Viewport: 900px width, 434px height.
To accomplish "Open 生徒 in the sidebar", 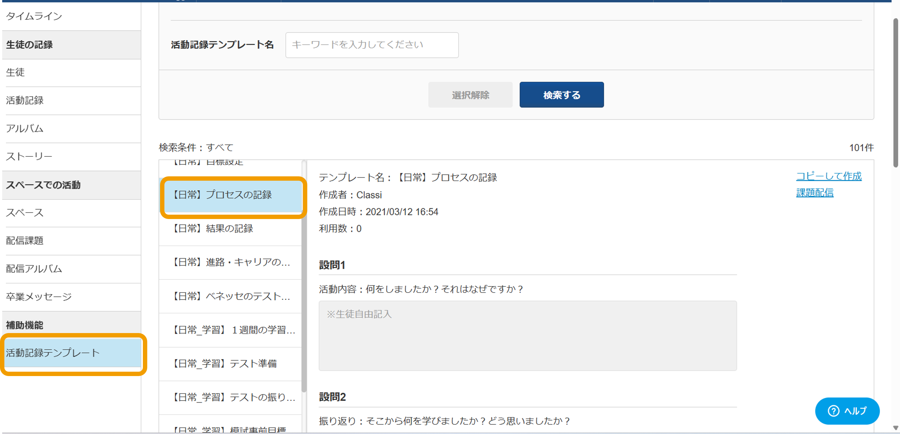I will point(71,72).
